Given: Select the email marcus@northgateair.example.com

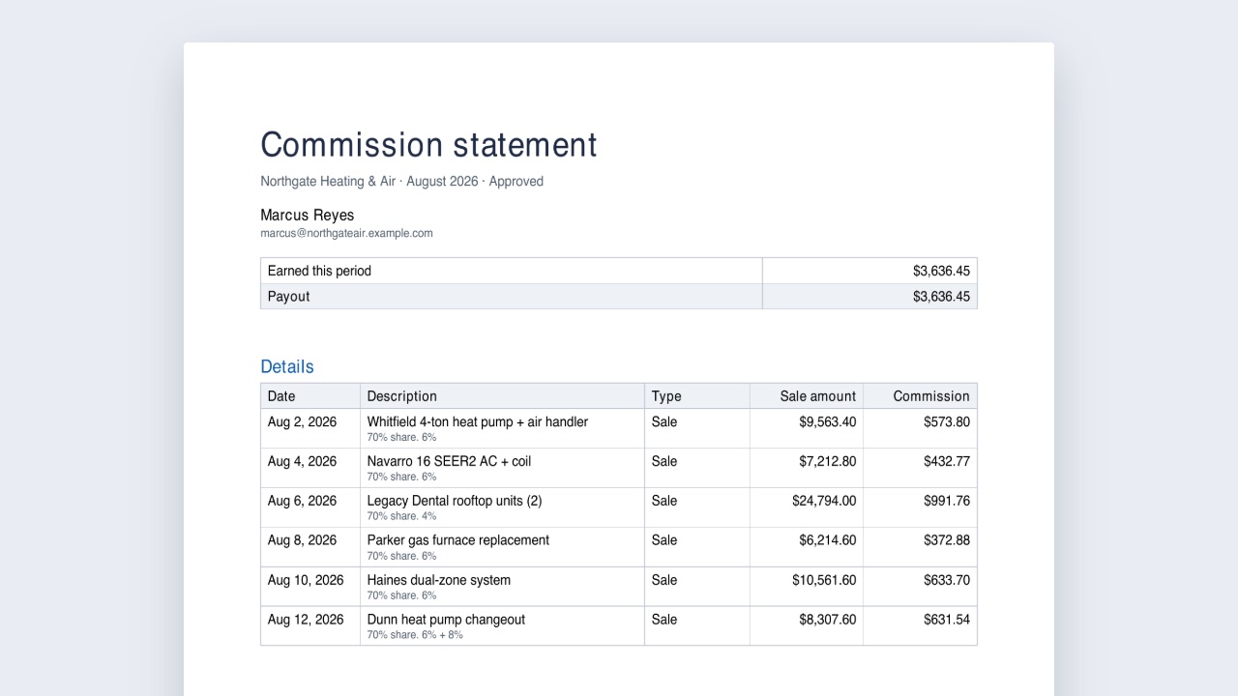Looking at the screenshot, I should pyautogui.click(x=346, y=233).
